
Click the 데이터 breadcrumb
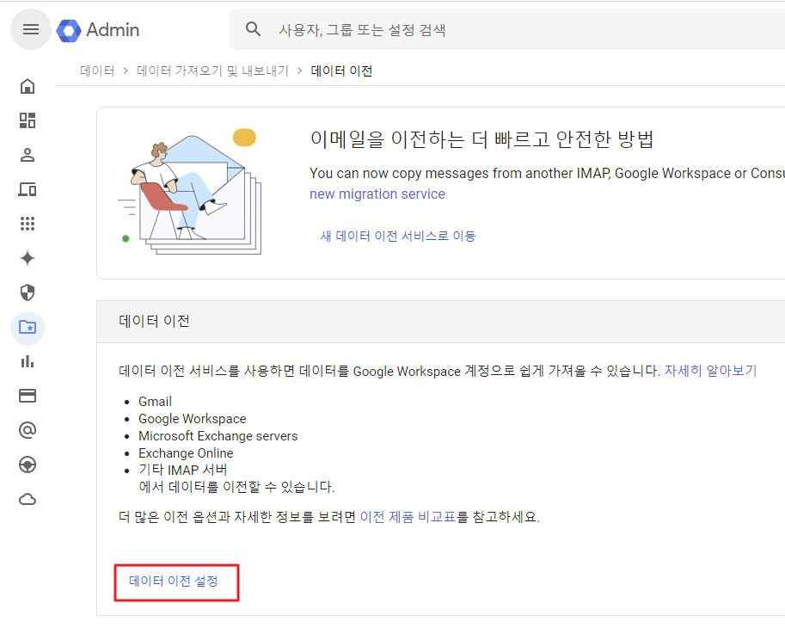[x=97, y=71]
